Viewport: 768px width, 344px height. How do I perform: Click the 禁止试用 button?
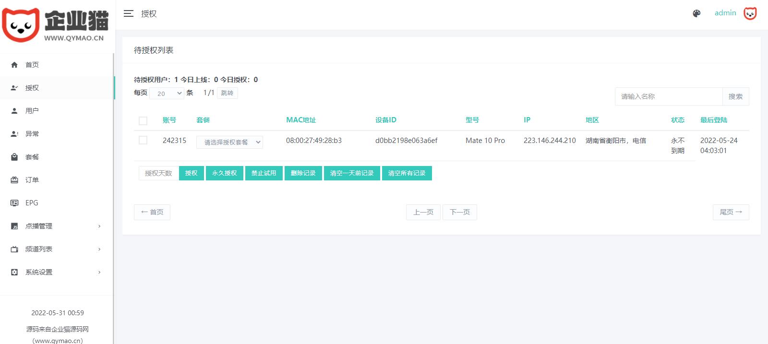point(264,173)
